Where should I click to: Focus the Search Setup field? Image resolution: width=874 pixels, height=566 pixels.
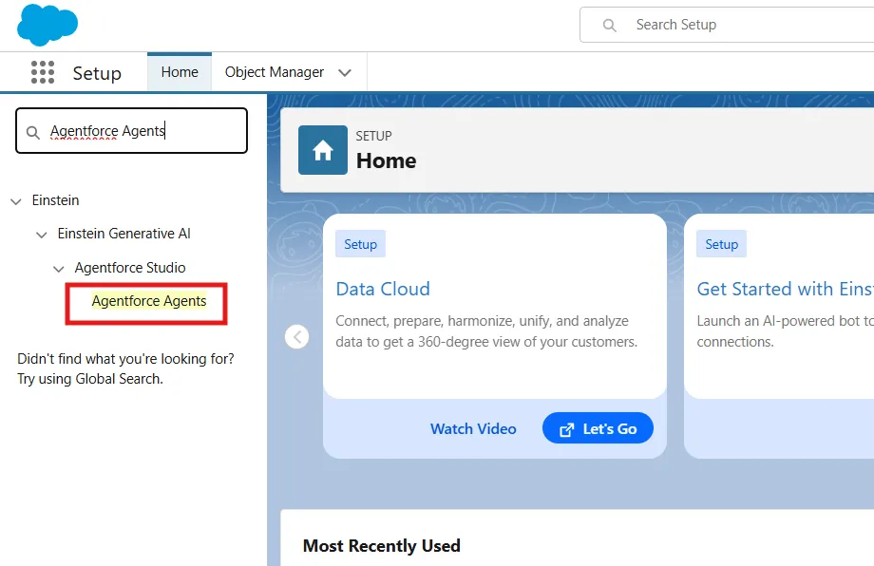[x=741, y=26]
